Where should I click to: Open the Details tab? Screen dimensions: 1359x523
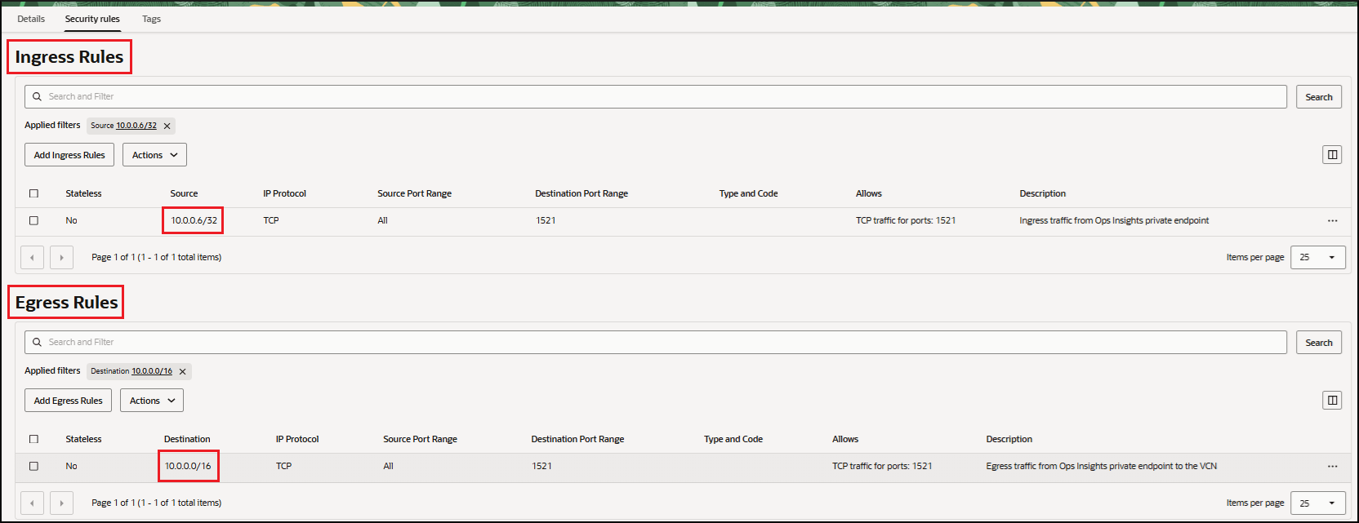(31, 19)
